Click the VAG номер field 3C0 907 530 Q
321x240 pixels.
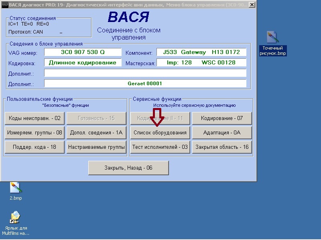[x=83, y=52]
